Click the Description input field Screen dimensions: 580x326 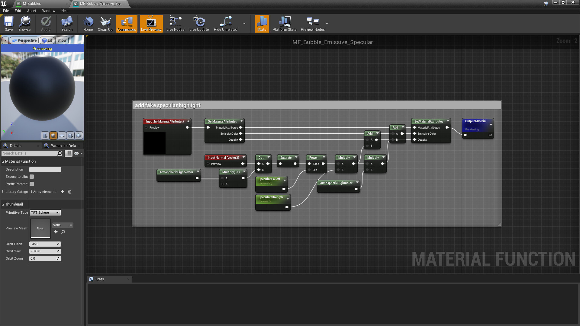(x=45, y=169)
